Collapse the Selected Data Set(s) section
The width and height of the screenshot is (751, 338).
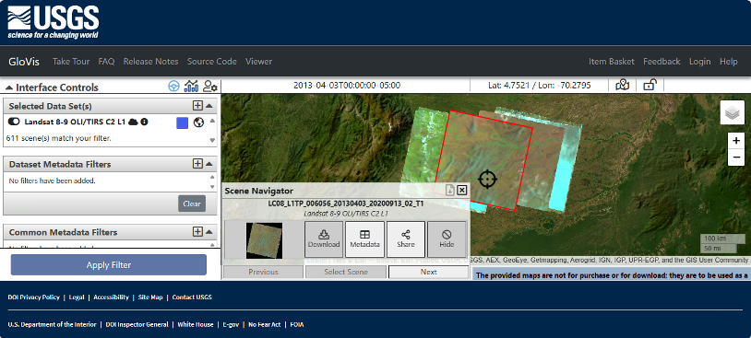(x=209, y=106)
